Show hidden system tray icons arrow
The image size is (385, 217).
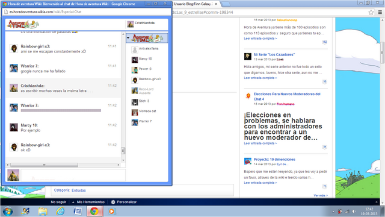point(333,212)
